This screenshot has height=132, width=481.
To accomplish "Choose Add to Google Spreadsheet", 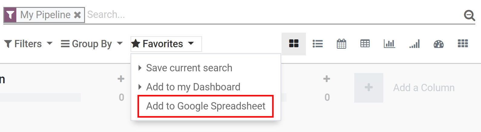I will pyautogui.click(x=206, y=106).
